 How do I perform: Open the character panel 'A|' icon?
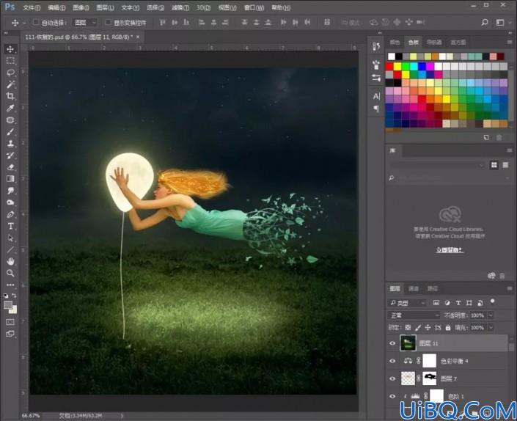point(376,96)
